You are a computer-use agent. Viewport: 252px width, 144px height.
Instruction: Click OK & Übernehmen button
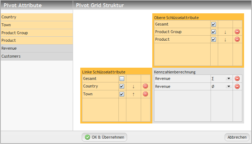pyautogui.click(x=104, y=137)
